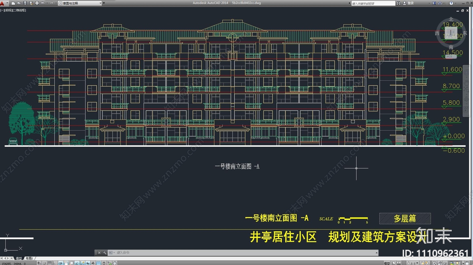Click the ViewCube top face 上
This screenshot has width=473, height=265.
pos(451,32)
